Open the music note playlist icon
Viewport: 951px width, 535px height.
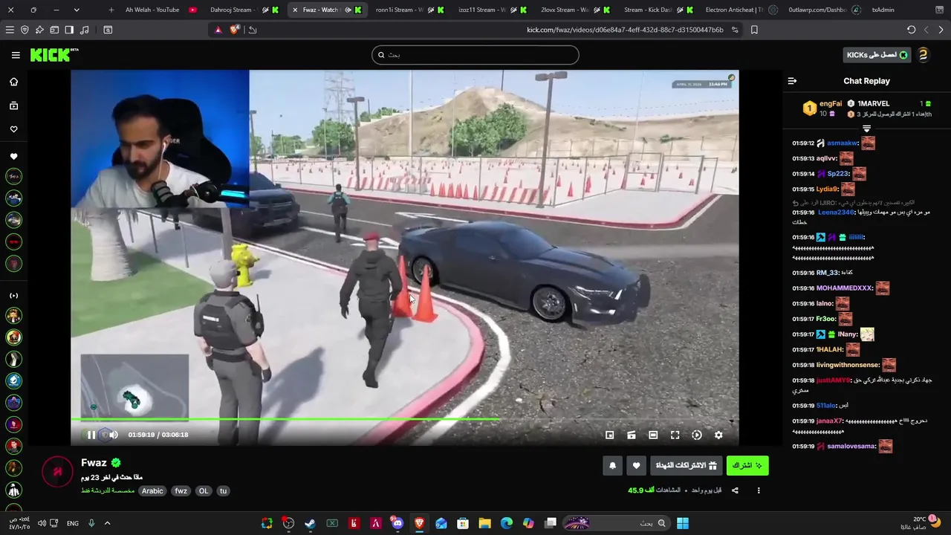pos(84,30)
